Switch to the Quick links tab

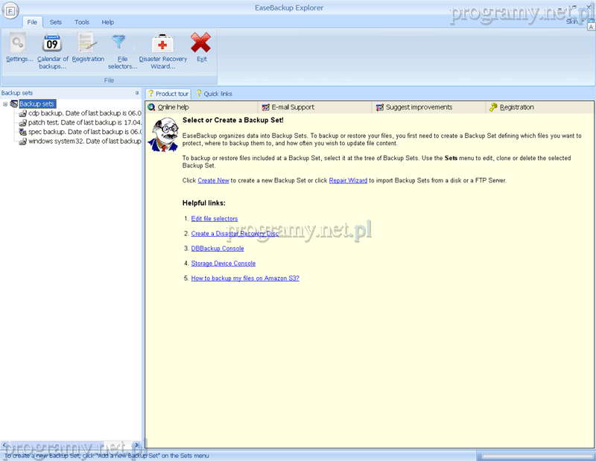pos(214,94)
